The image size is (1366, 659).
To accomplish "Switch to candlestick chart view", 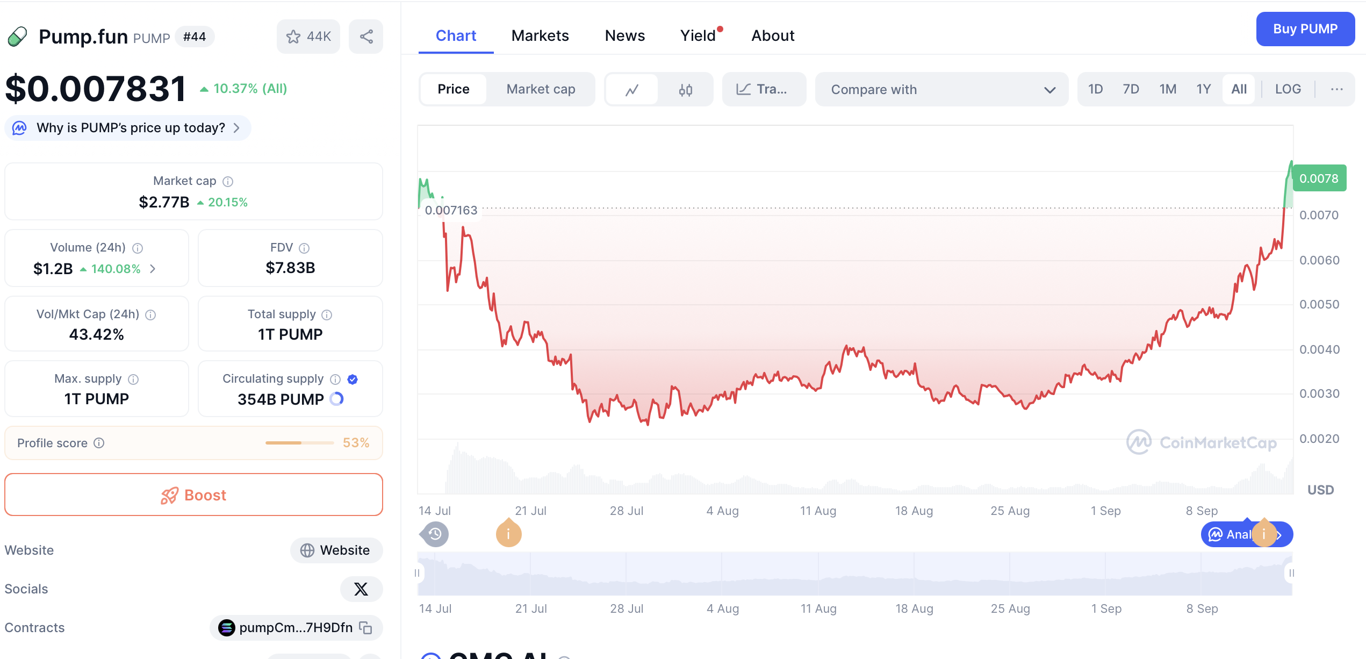I will [x=685, y=89].
